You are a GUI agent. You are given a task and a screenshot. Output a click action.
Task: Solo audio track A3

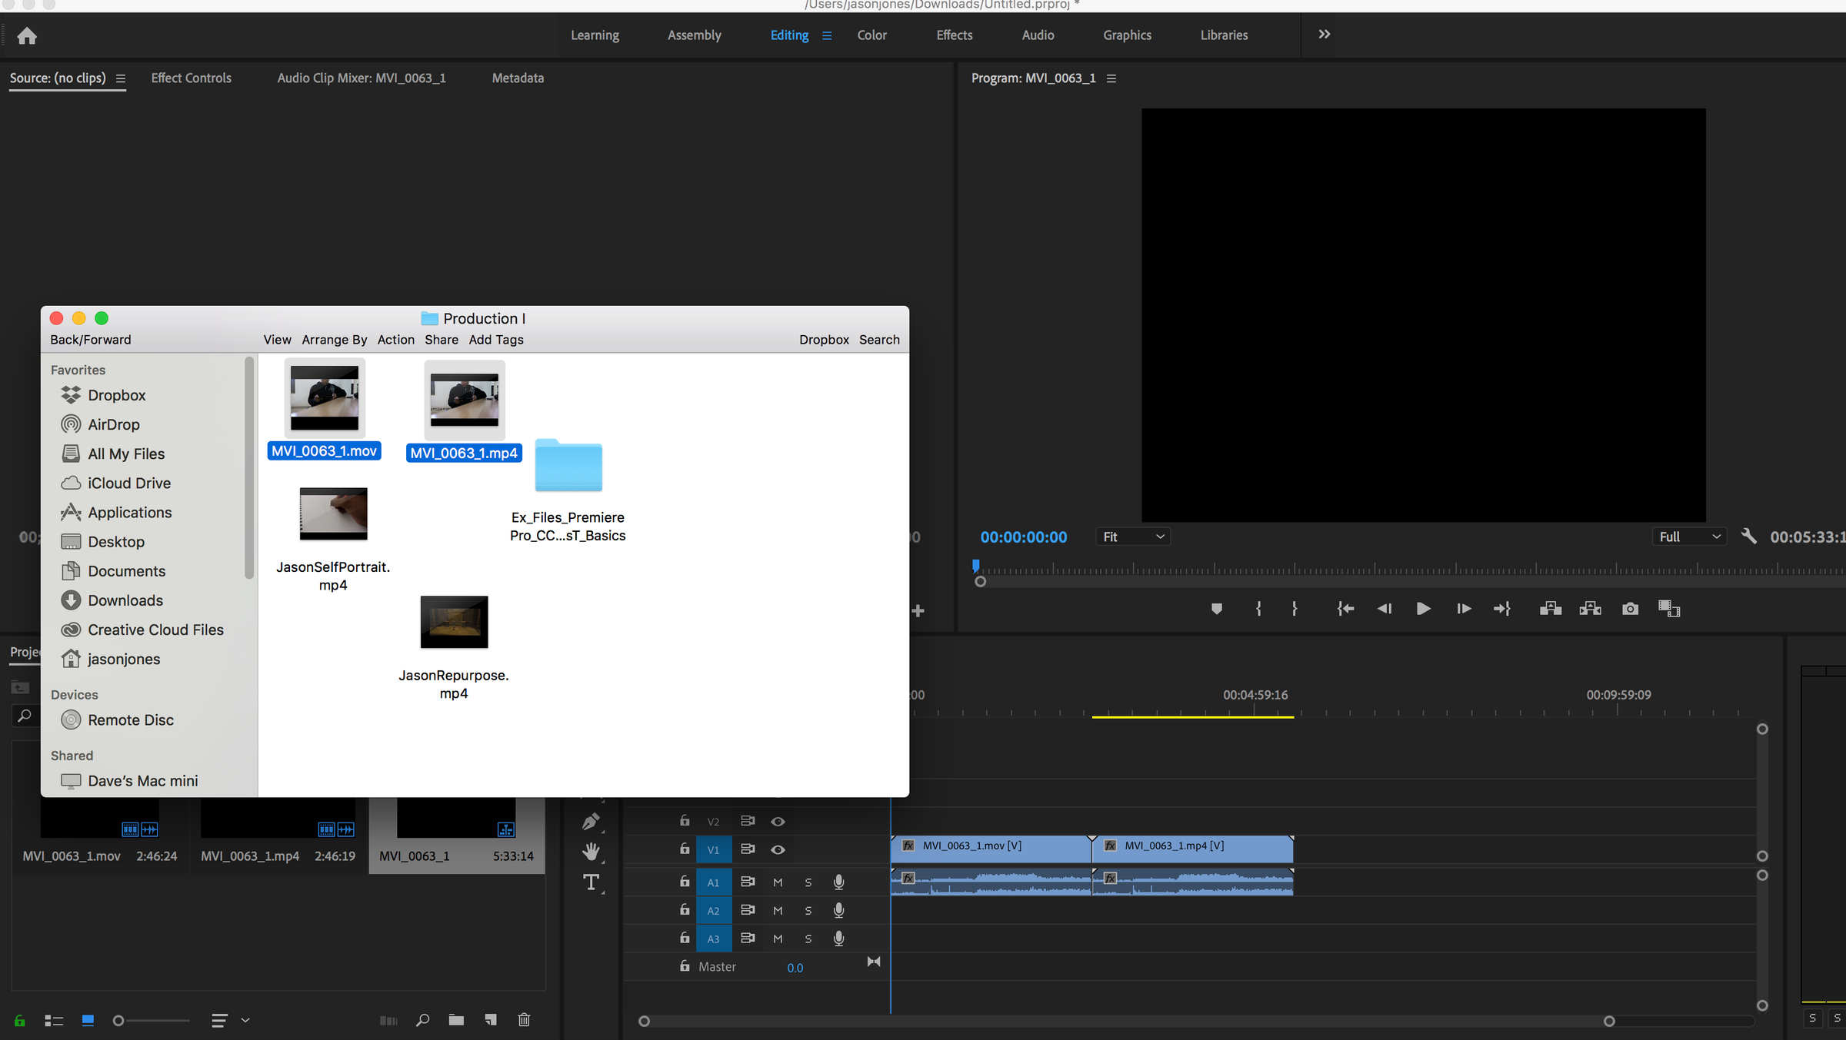click(808, 939)
